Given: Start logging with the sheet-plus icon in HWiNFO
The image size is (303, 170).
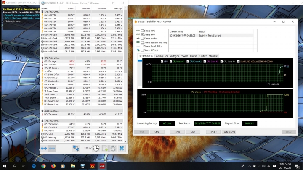Looking at the screenshot, I should [x=105, y=148].
